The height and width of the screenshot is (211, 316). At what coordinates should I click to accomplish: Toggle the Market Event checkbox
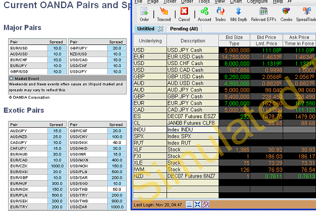[x=11, y=78]
